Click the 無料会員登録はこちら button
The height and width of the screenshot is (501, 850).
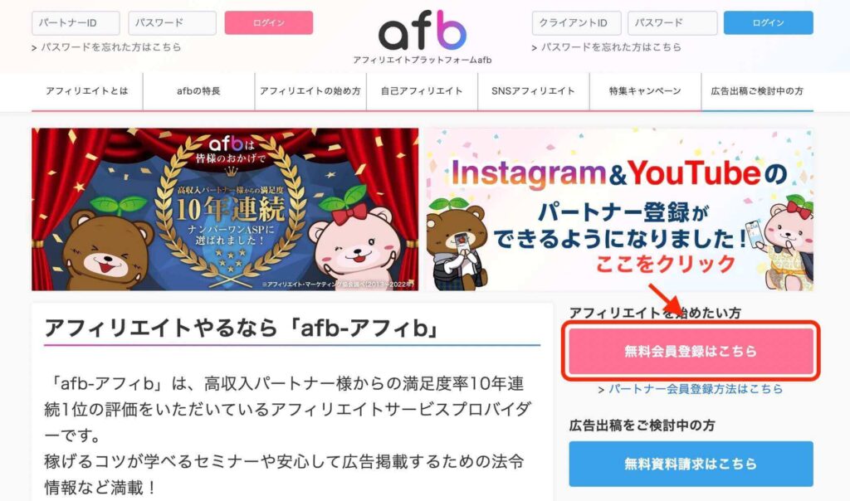691,351
